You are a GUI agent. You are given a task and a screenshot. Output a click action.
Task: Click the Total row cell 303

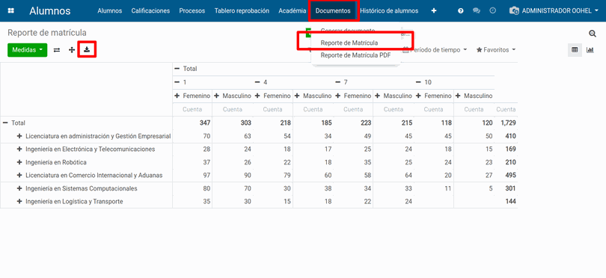pyautogui.click(x=245, y=123)
